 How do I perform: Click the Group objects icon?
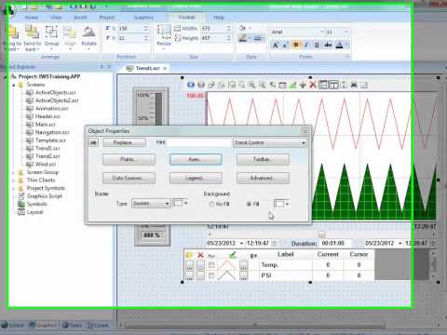51,33
